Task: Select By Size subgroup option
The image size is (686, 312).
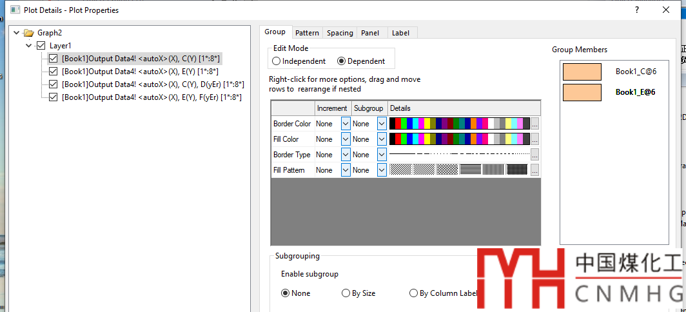Action: pyautogui.click(x=346, y=293)
